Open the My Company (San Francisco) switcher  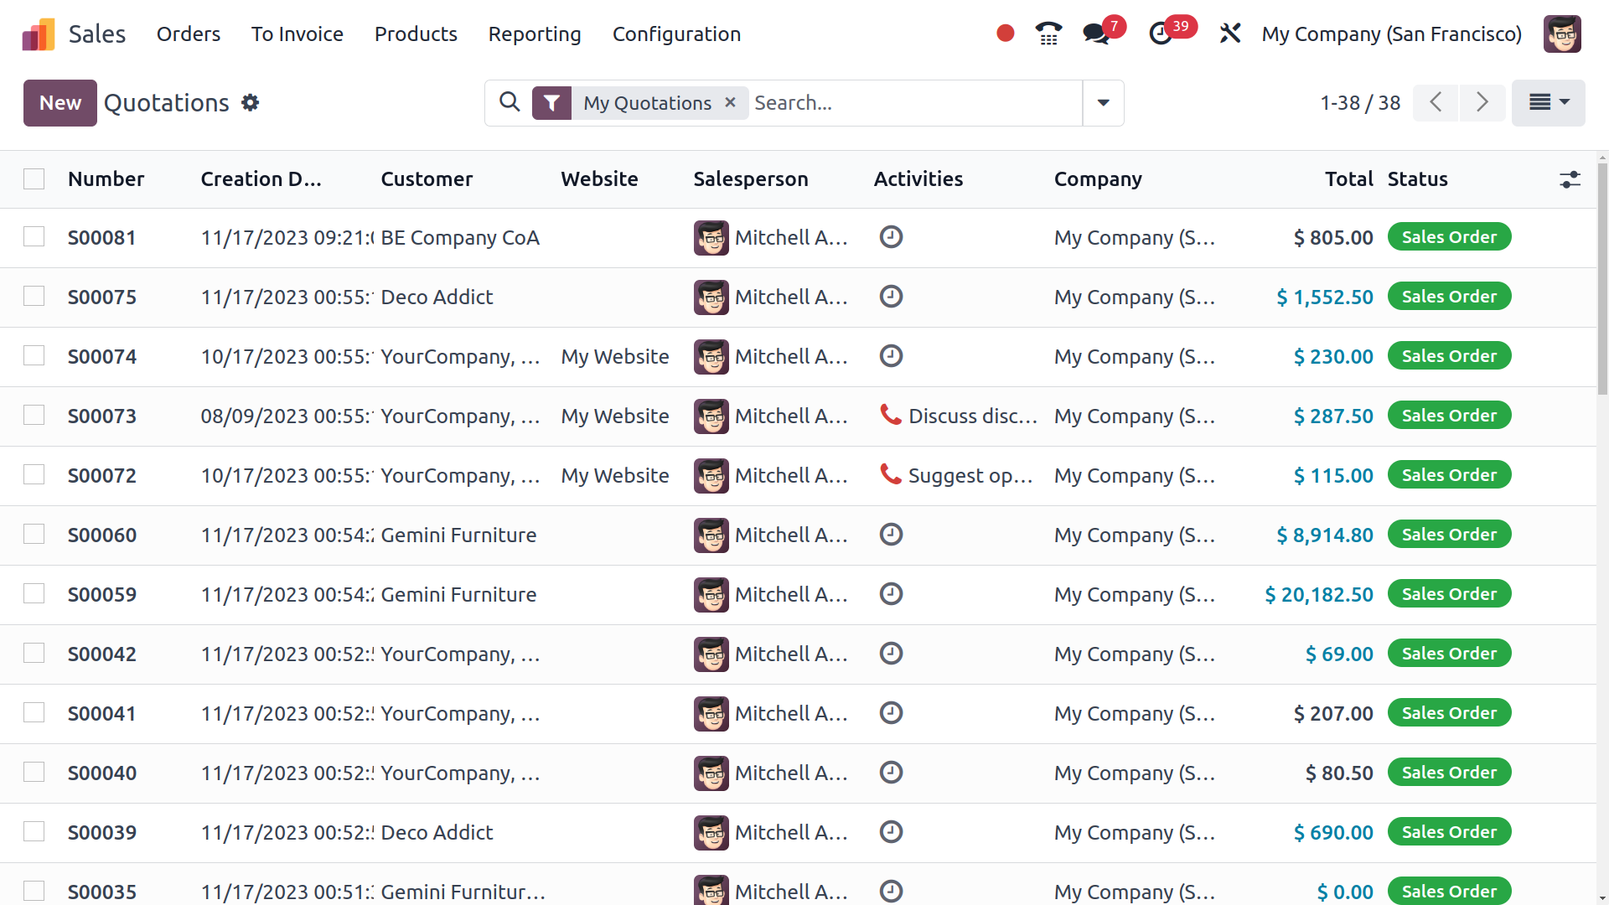coord(1391,34)
